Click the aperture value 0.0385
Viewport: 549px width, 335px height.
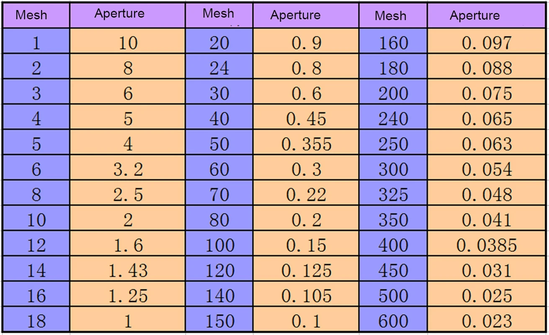[487, 245]
